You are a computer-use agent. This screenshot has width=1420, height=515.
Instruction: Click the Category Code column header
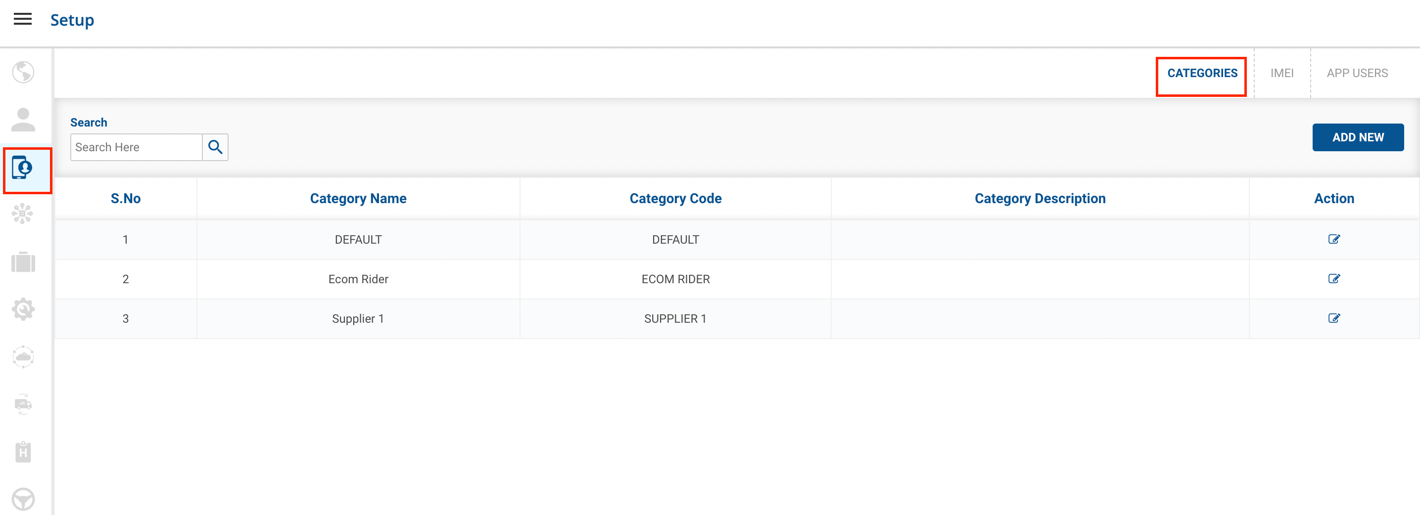(x=675, y=198)
